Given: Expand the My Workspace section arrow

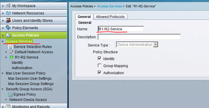Looking at the screenshot, I should click(x=3, y=6).
